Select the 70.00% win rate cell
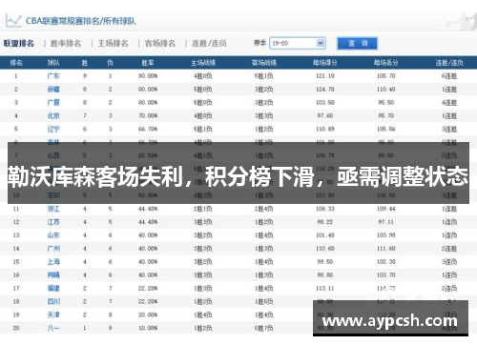477x345 pixels. 148,115
